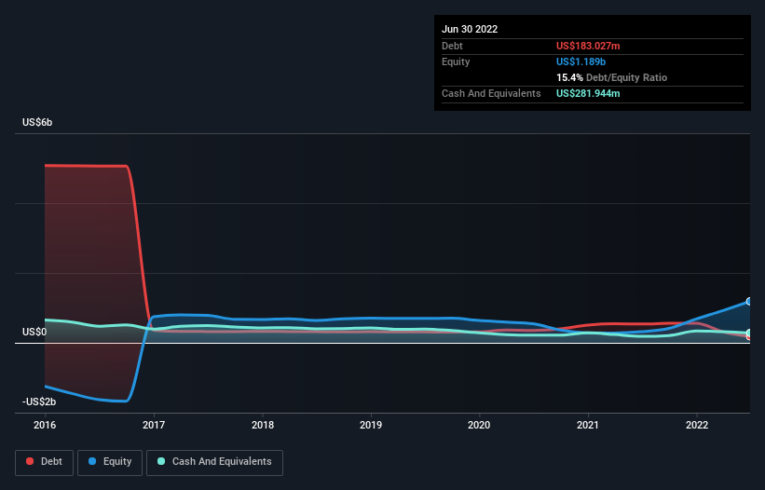Click the 2019 x-axis label

[x=371, y=425]
